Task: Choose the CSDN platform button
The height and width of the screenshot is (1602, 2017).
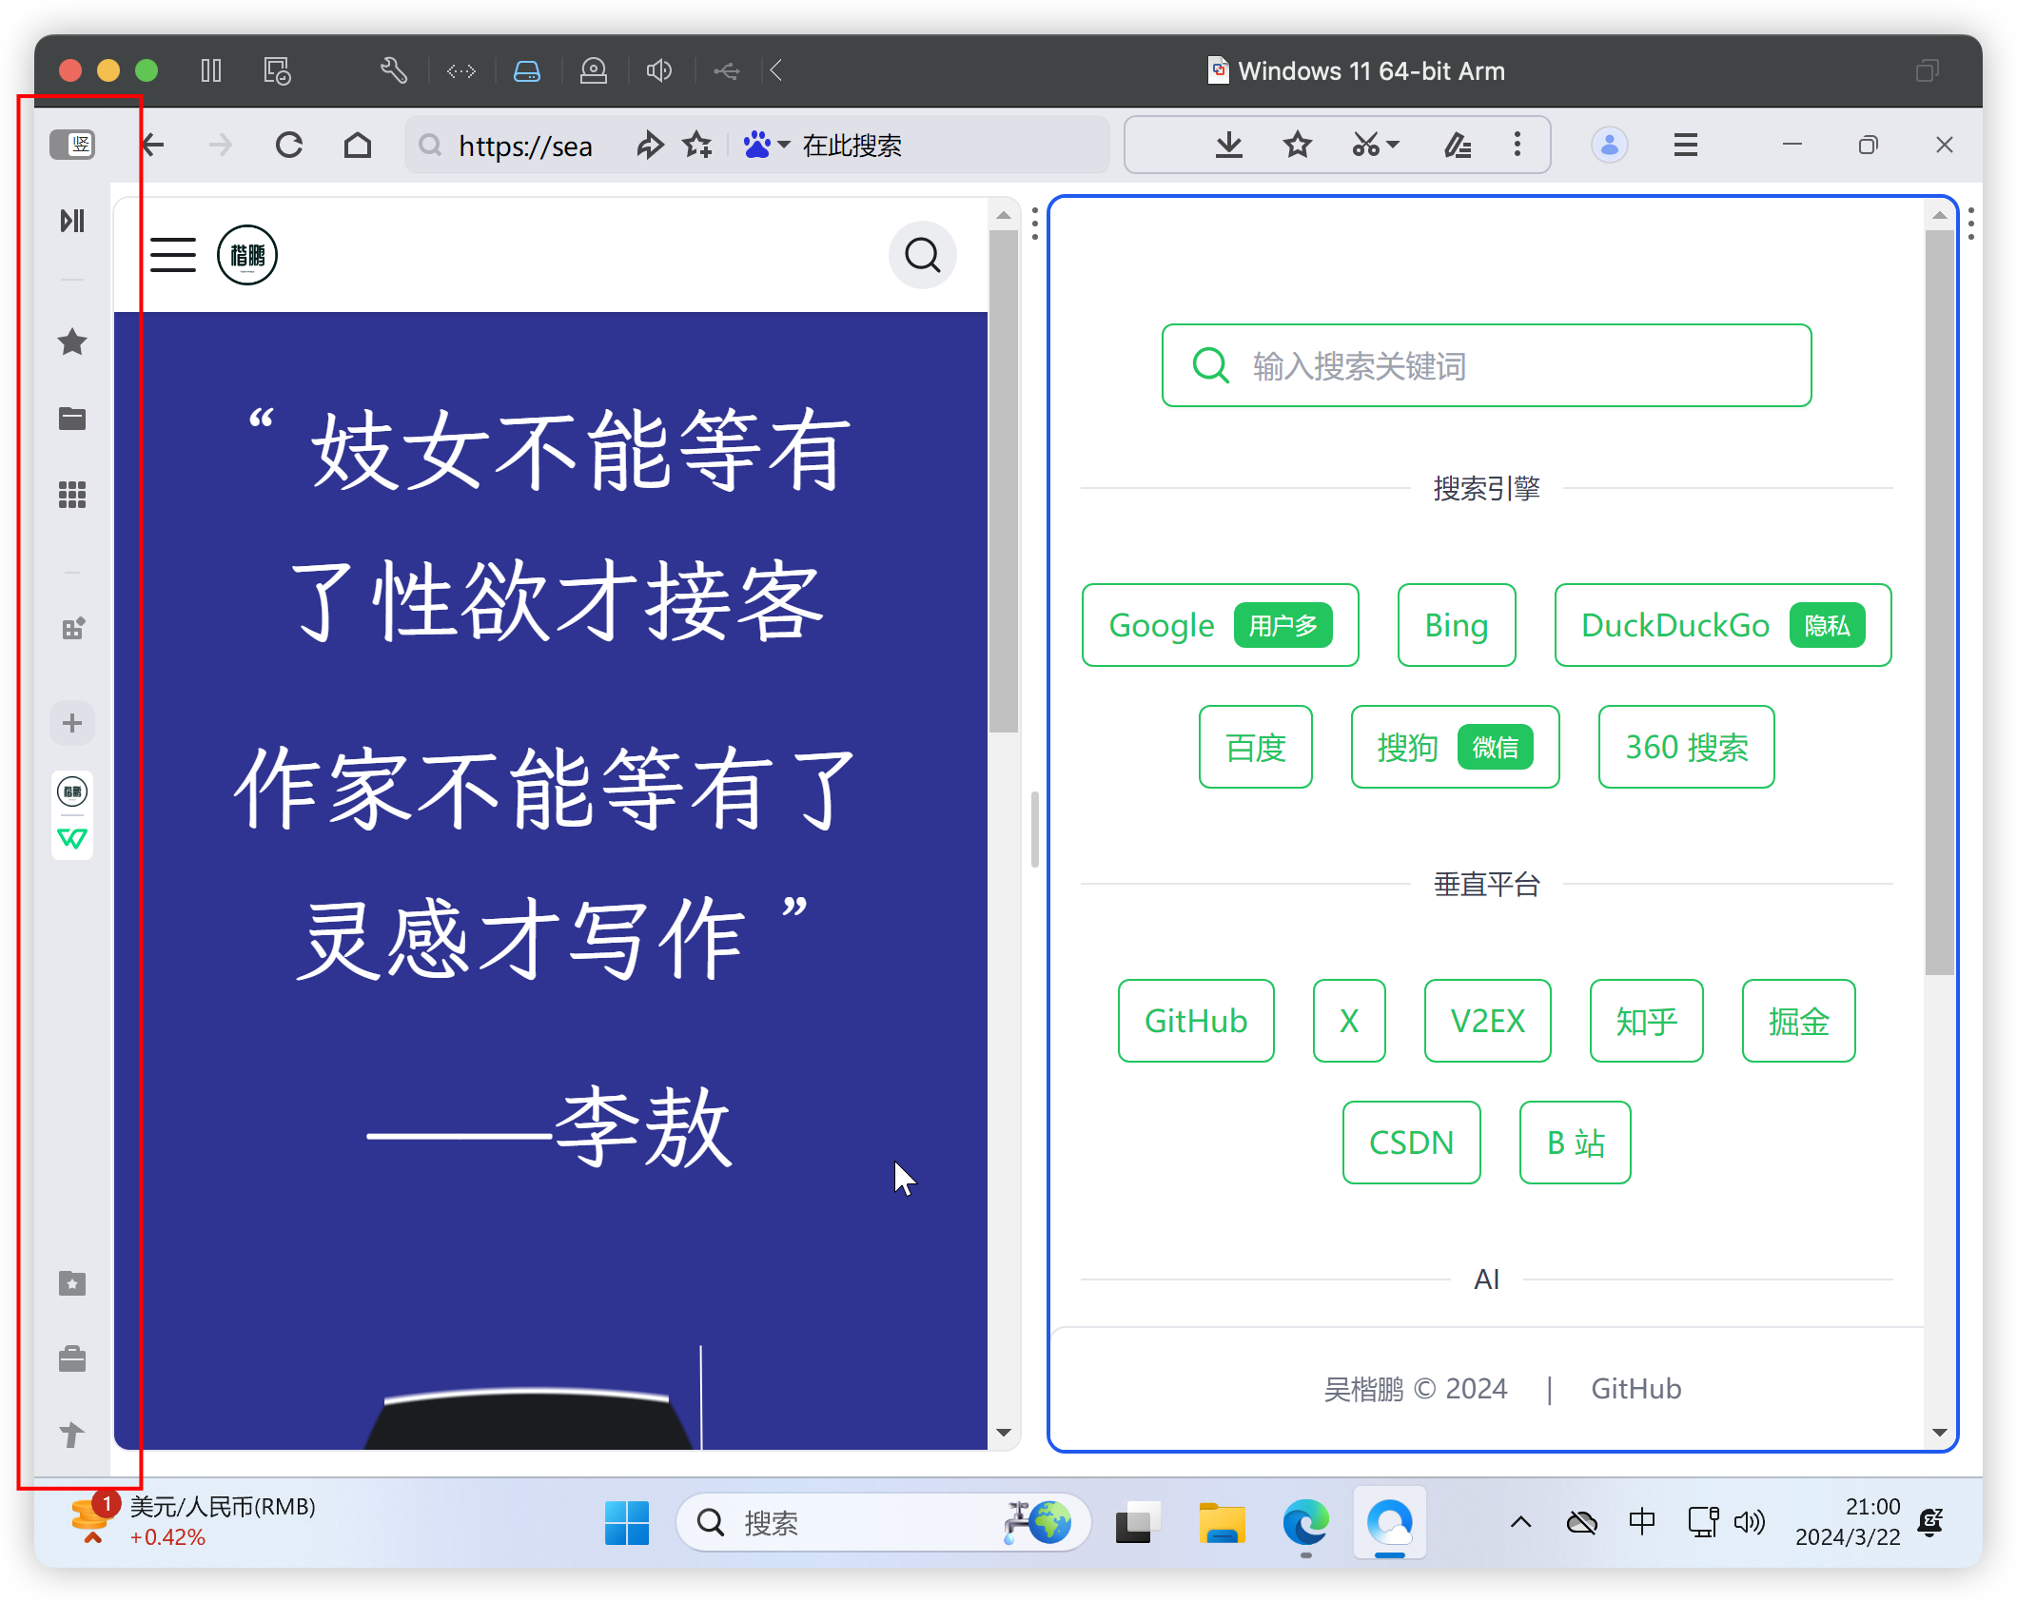Action: click(x=1411, y=1143)
